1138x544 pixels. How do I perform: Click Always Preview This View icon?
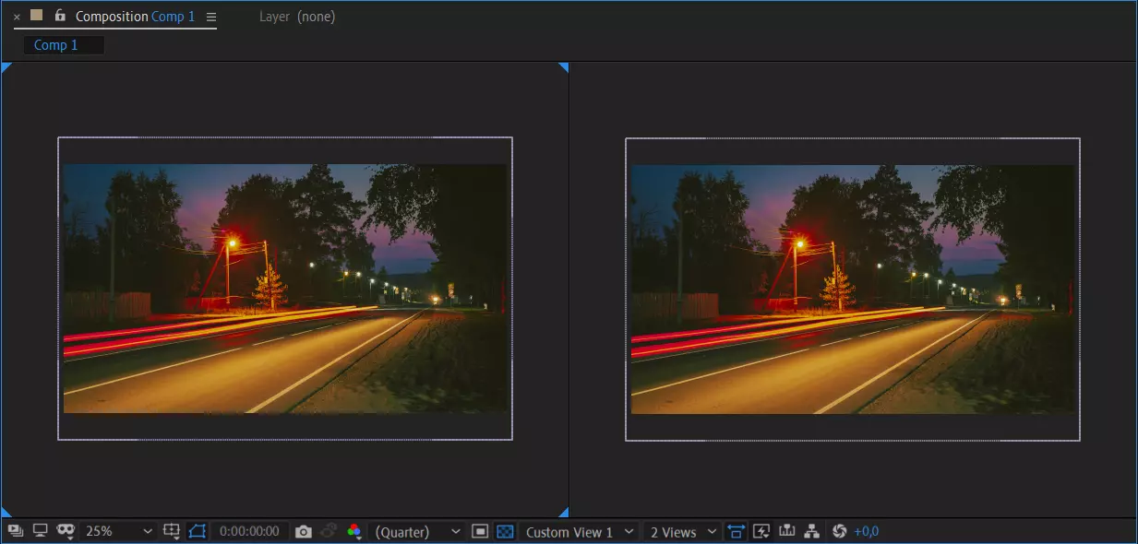point(16,531)
